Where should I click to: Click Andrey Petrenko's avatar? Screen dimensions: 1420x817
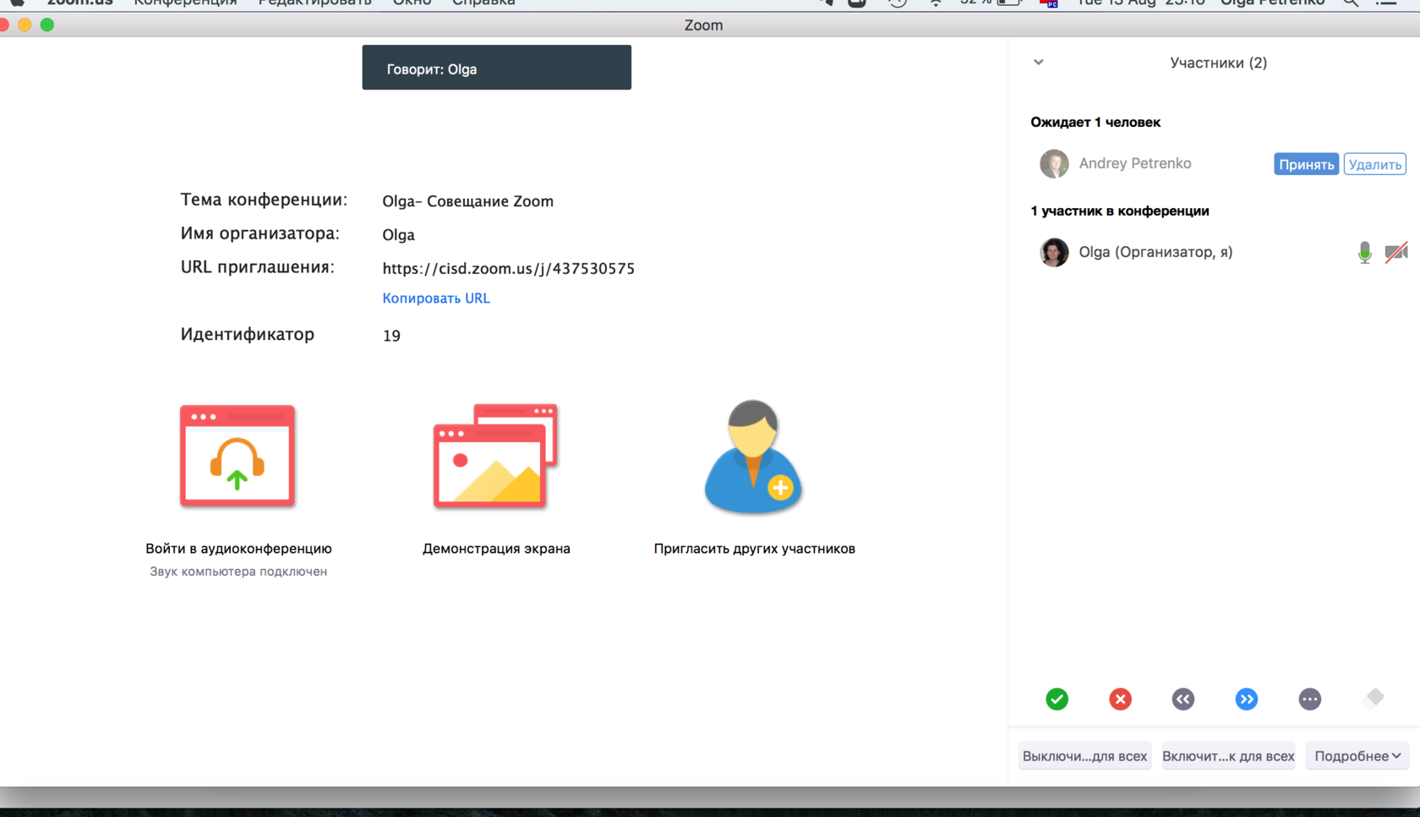click(1054, 163)
